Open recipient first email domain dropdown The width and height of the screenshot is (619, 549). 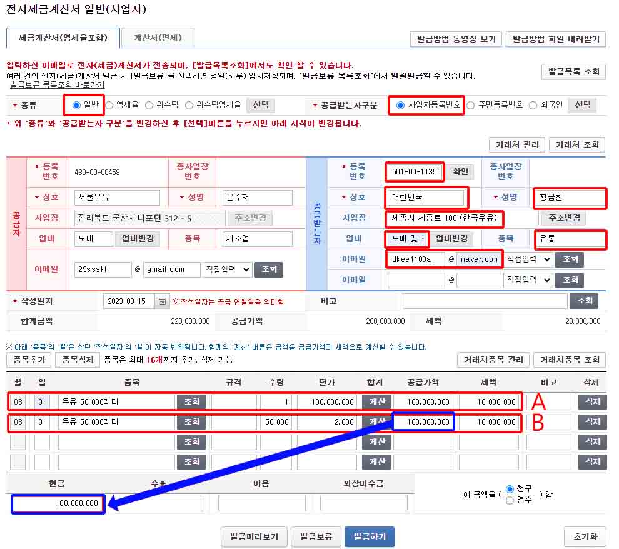(x=528, y=259)
